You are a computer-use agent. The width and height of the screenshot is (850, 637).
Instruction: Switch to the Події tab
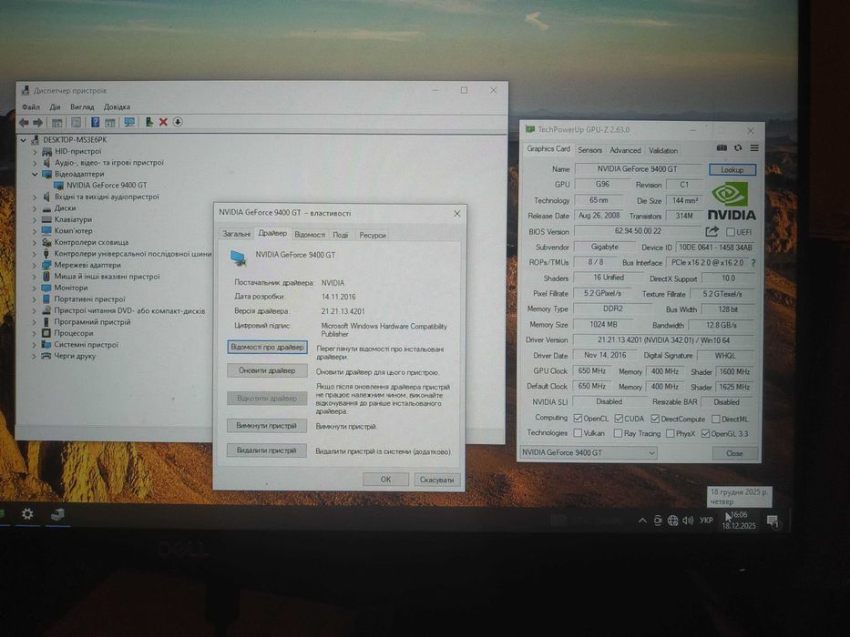[x=341, y=235]
